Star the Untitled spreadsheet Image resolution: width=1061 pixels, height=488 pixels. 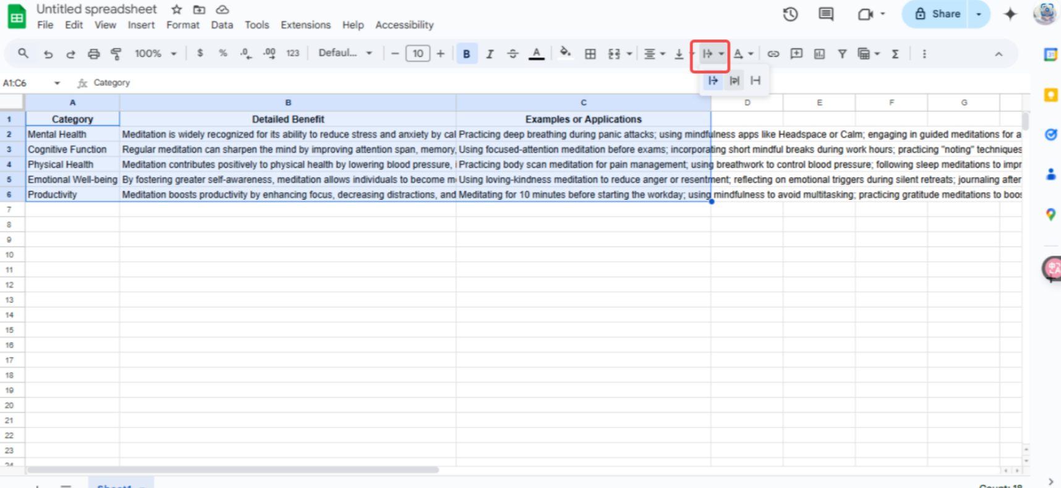coord(177,9)
